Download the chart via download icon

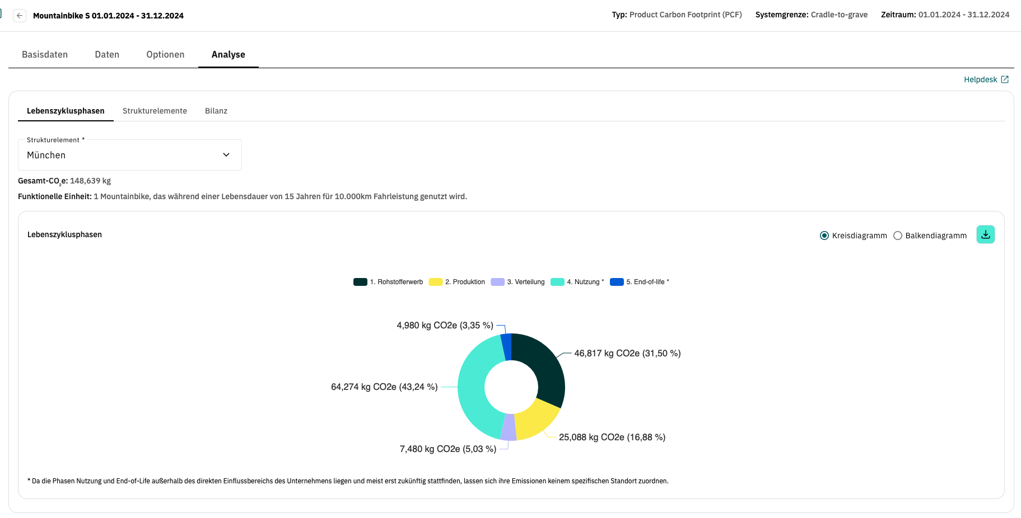tap(985, 235)
